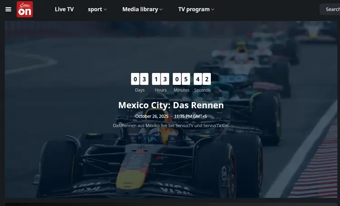The height and width of the screenshot is (206, 340).
Task: Open the hamburger menu icon
Action: point(8,9)
